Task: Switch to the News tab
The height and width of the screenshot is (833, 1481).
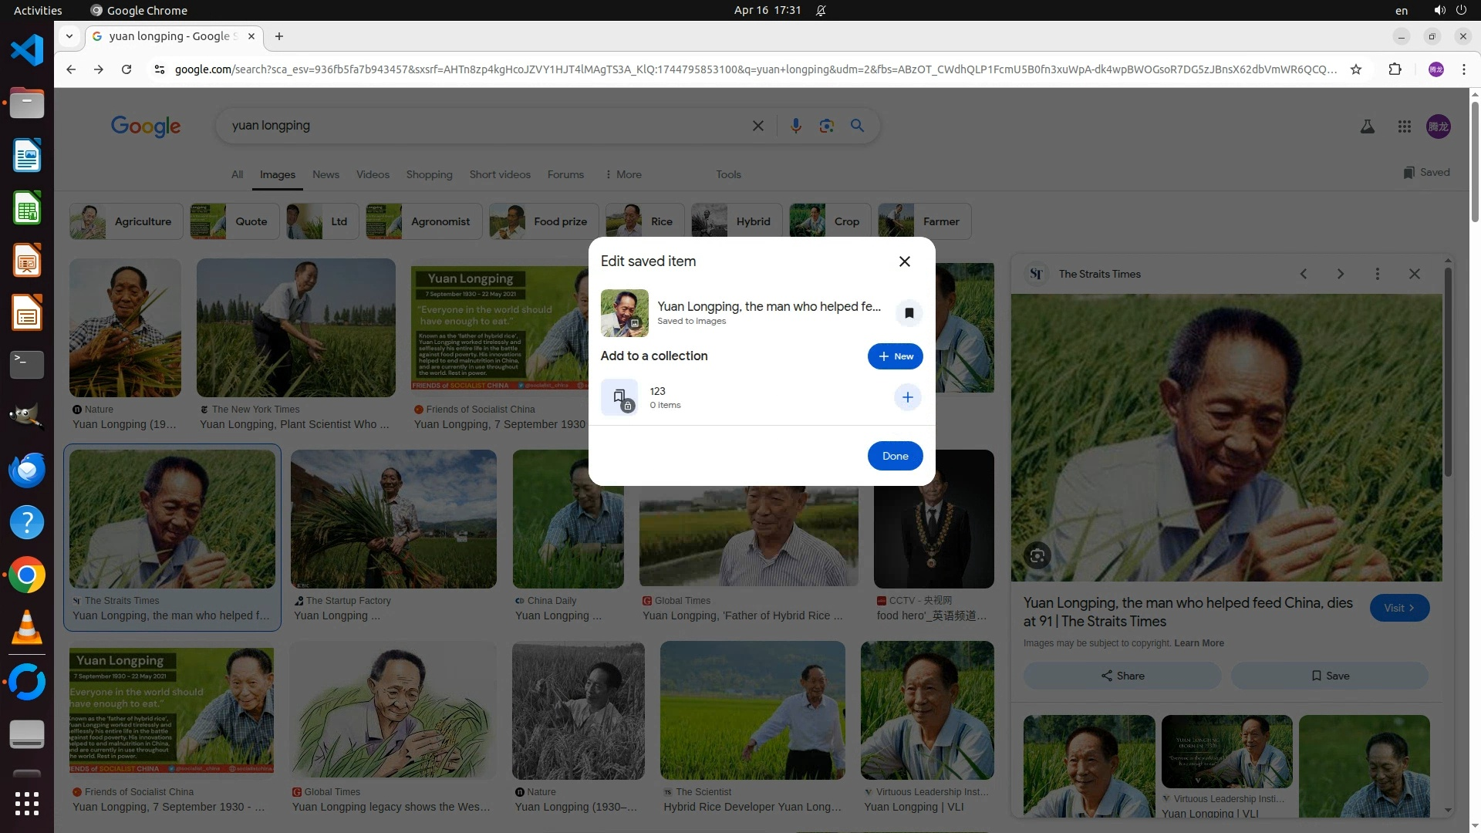Action: click(x=326, y=174)
